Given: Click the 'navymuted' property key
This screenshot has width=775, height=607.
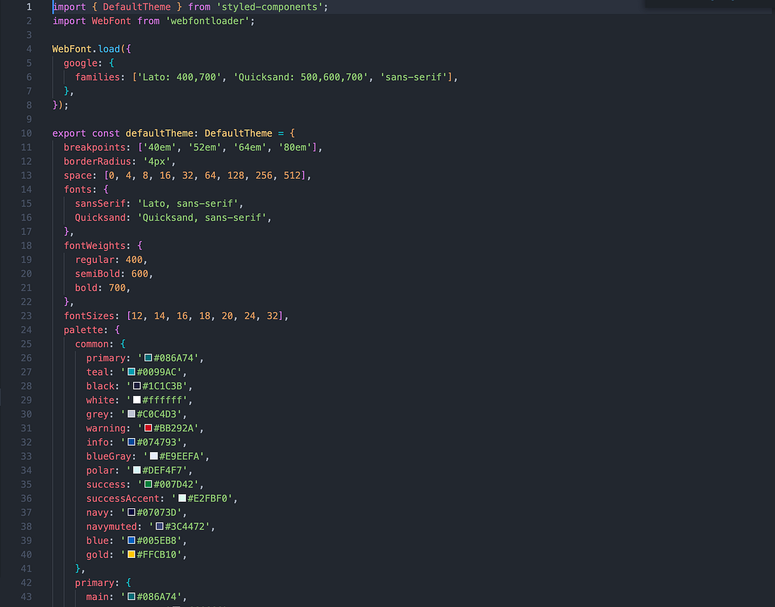Looking at the screenshot, I should pyautogui.click(x=111, y=527).
